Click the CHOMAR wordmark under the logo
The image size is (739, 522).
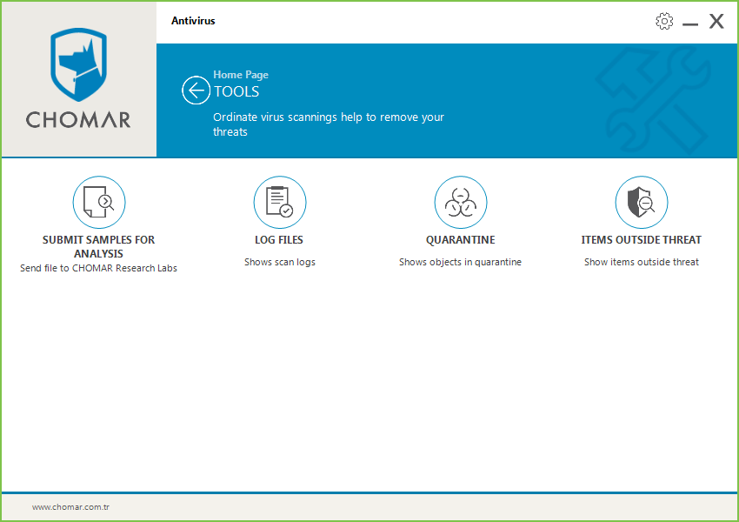tap(78, 120)
